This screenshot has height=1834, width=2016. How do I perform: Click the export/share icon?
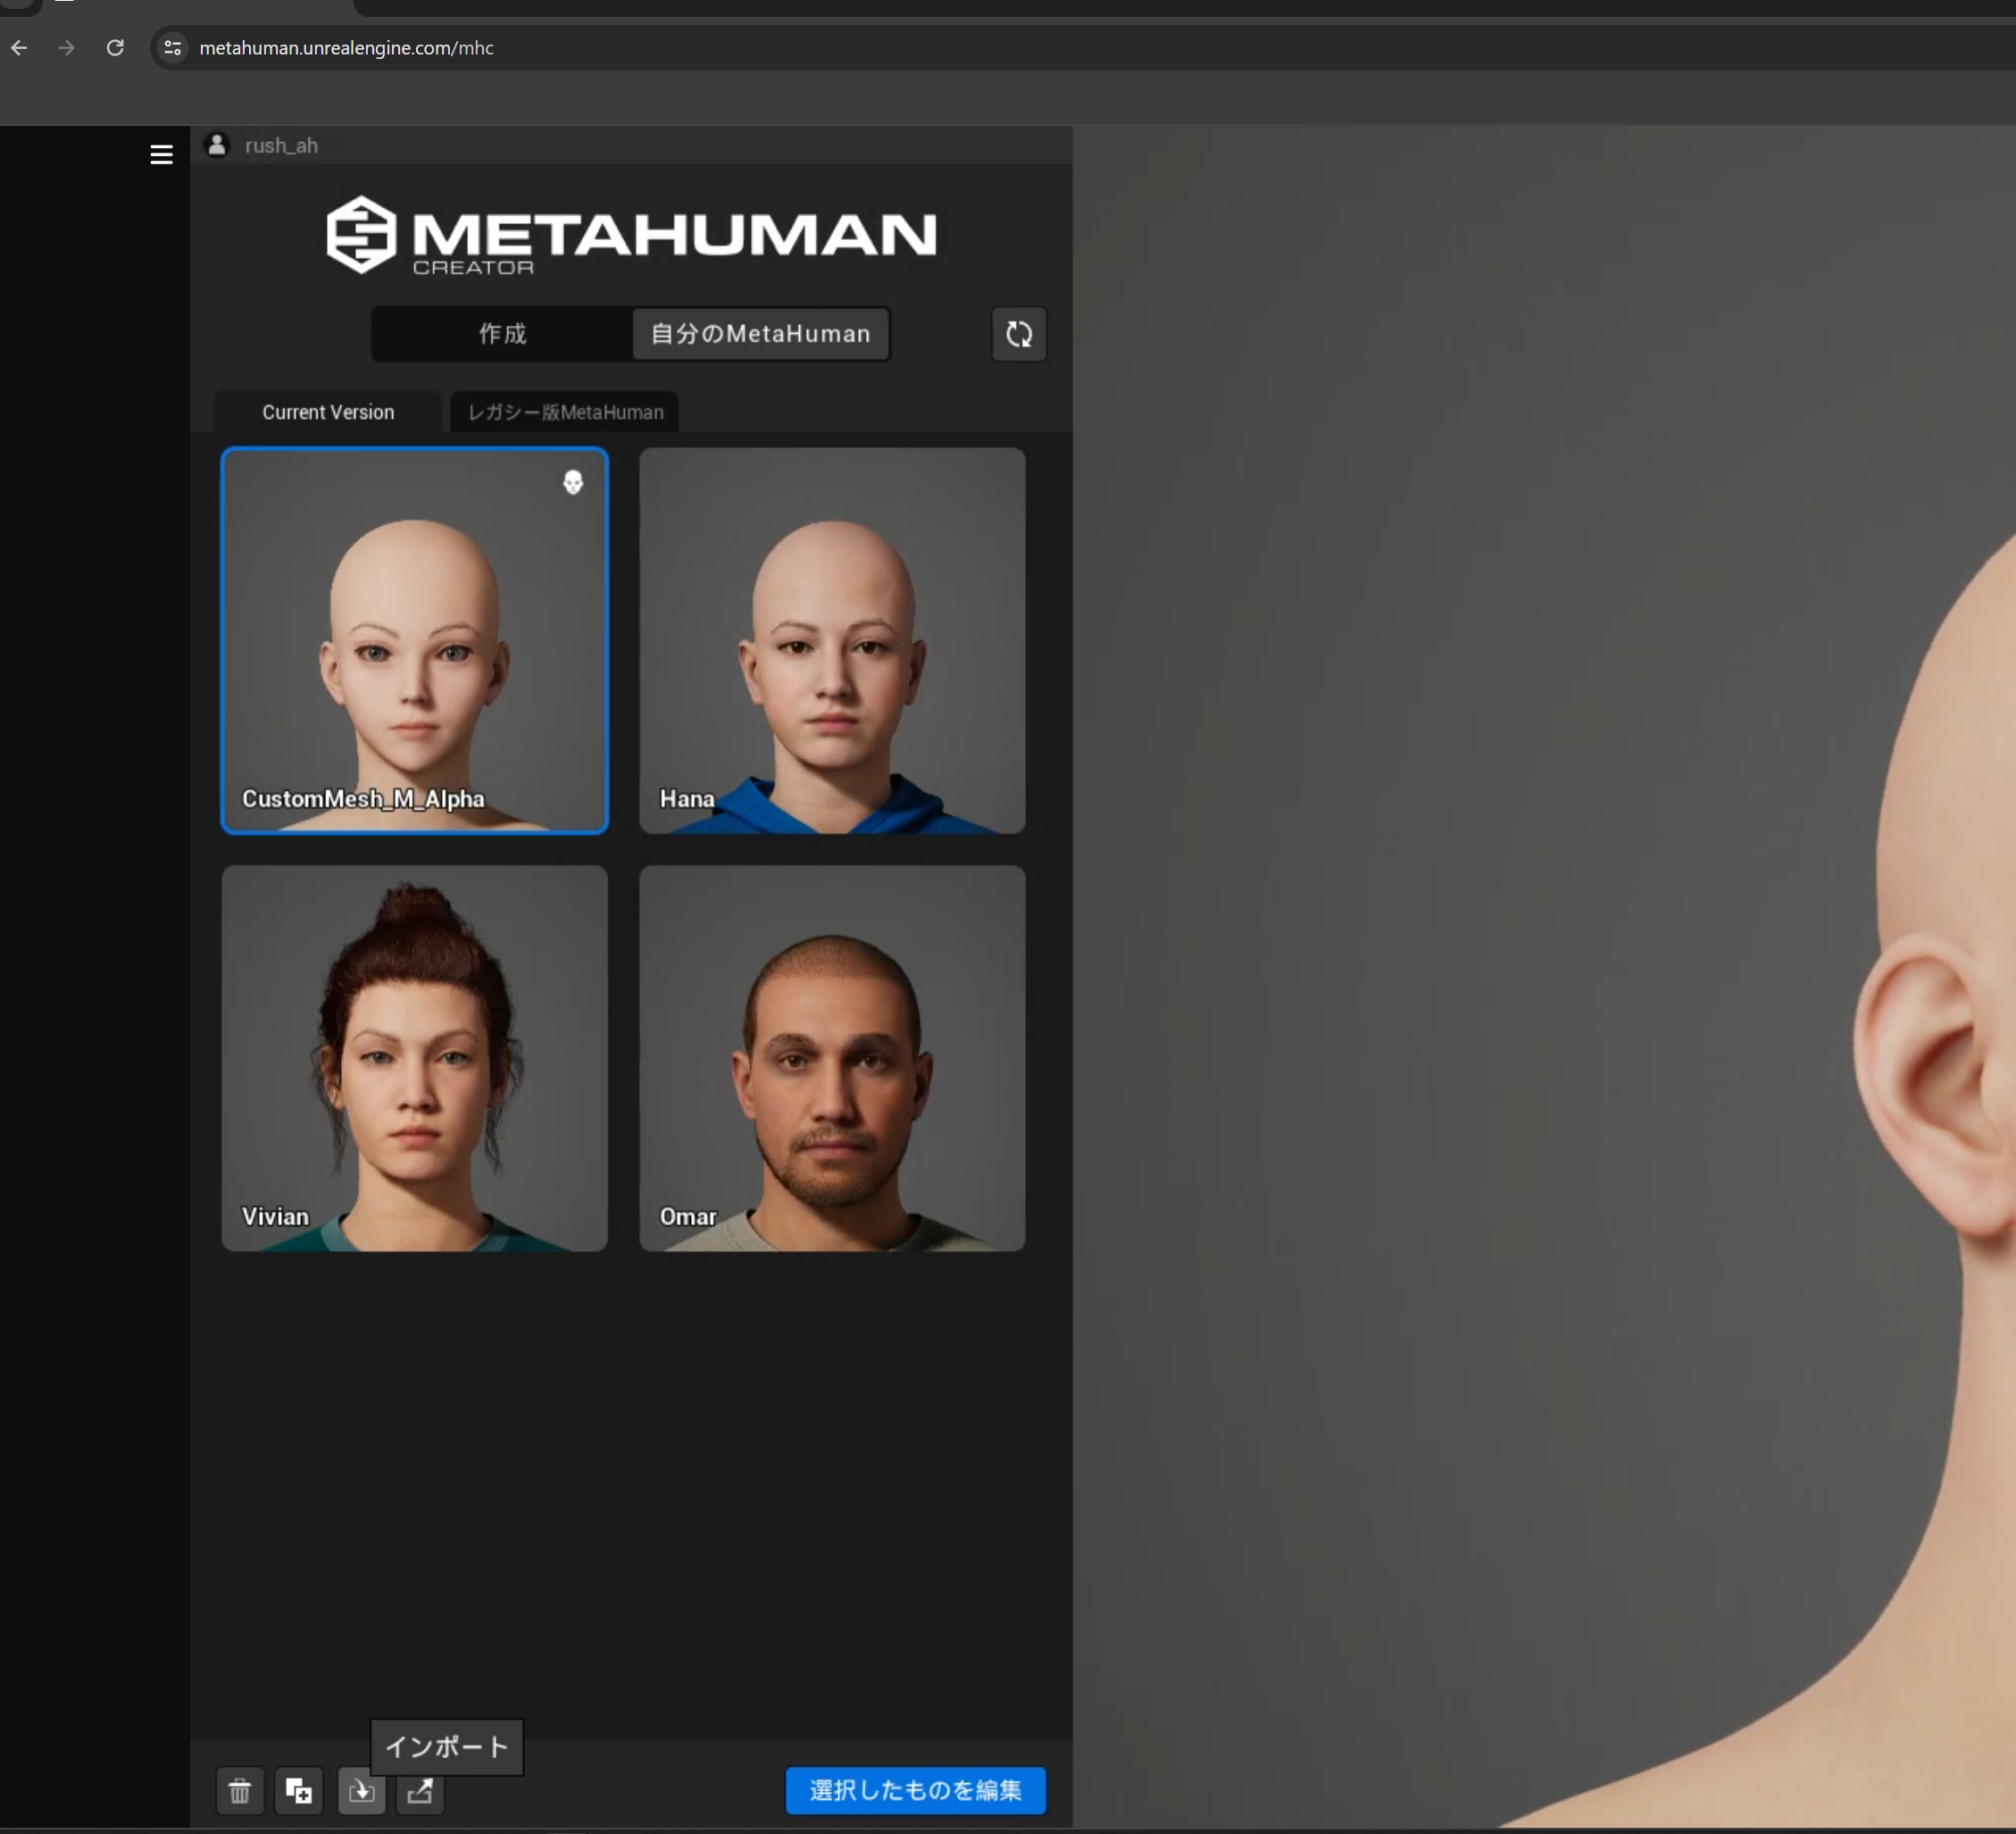[420, 1792]
